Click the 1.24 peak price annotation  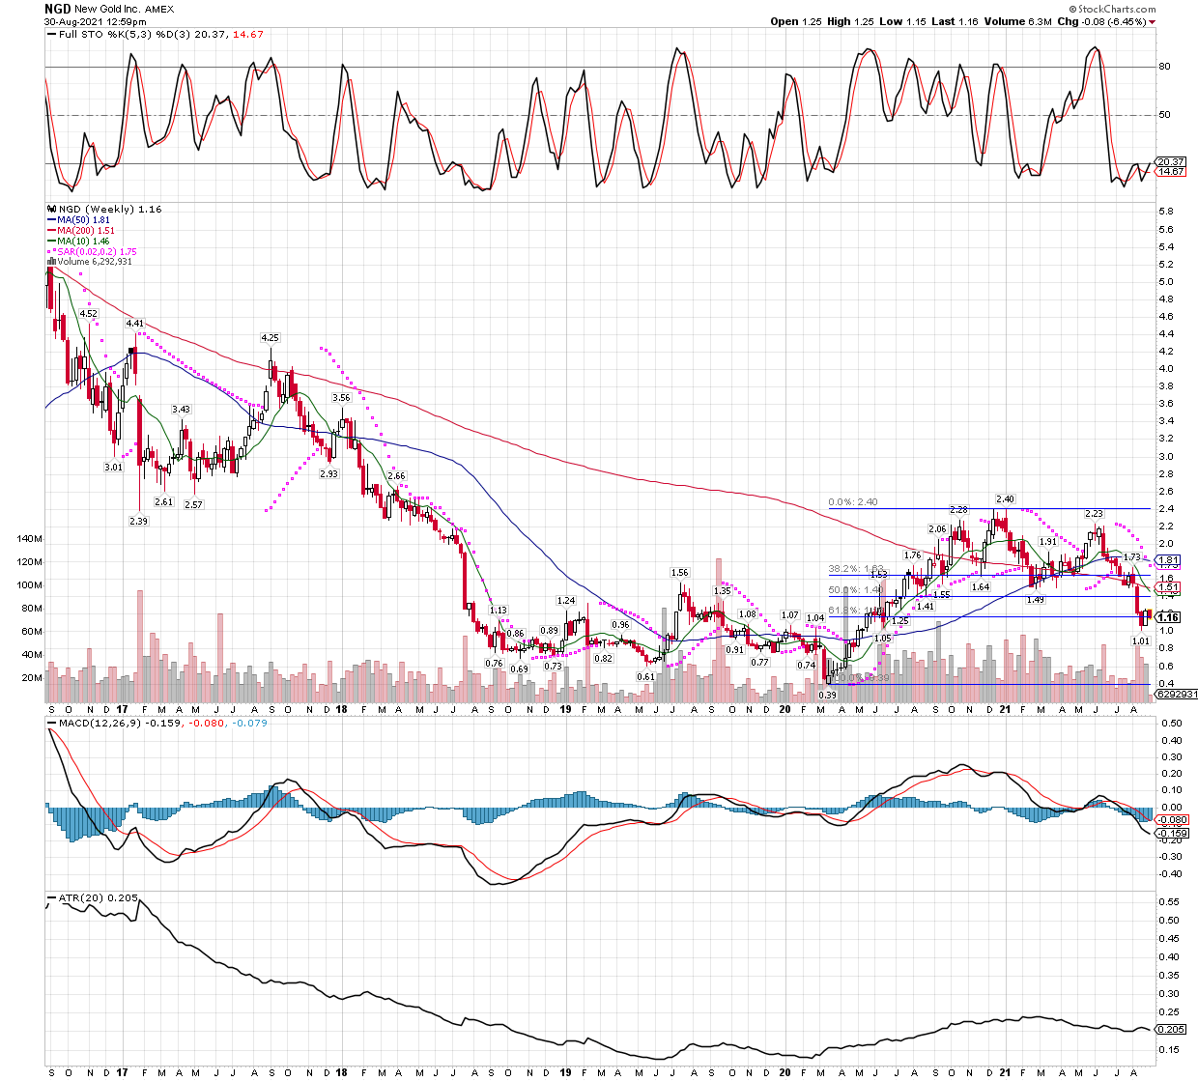coord(565,601)
